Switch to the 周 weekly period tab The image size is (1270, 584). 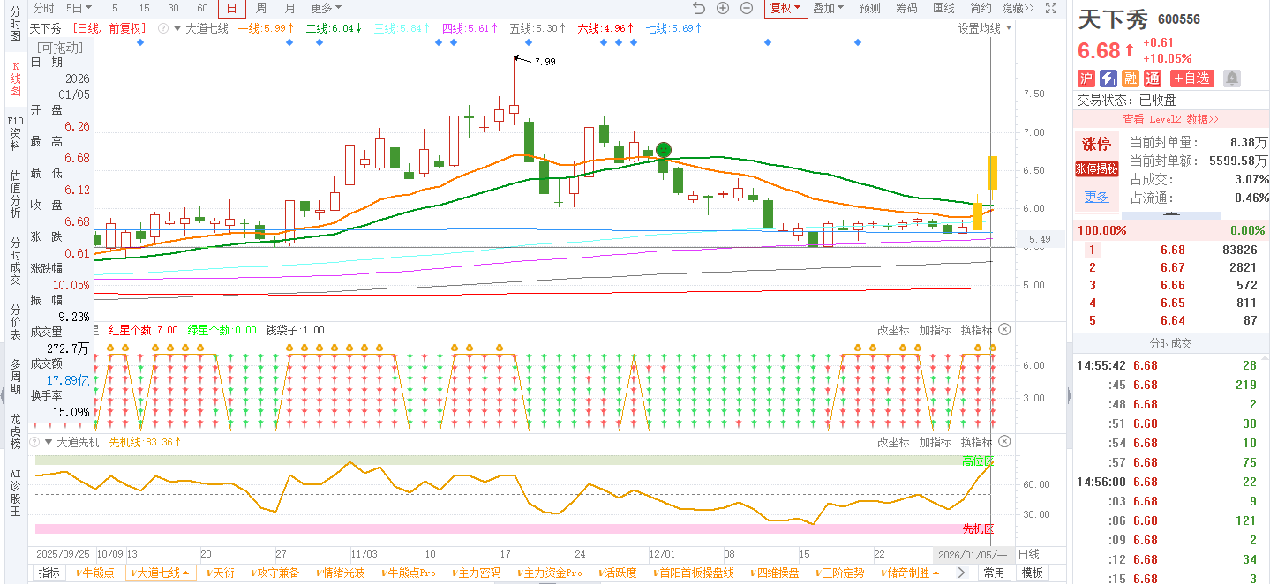coord(260,9)
